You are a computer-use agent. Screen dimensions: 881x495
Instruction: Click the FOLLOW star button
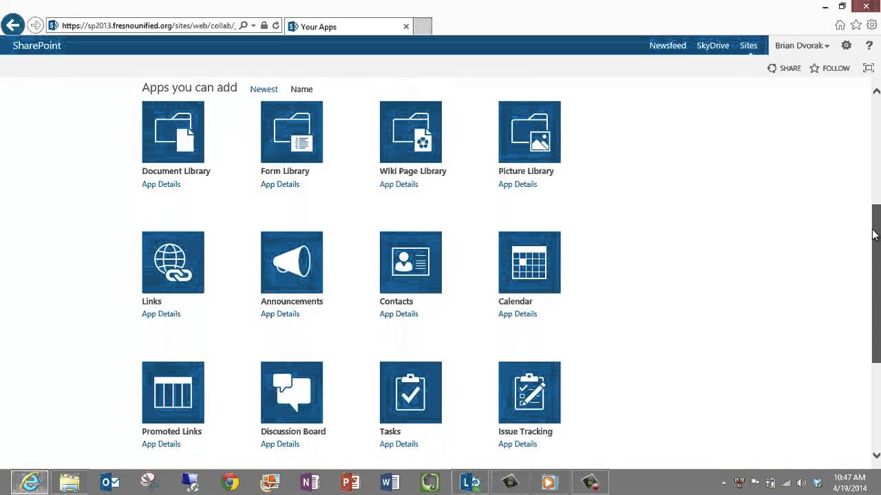tap(829, 68)
